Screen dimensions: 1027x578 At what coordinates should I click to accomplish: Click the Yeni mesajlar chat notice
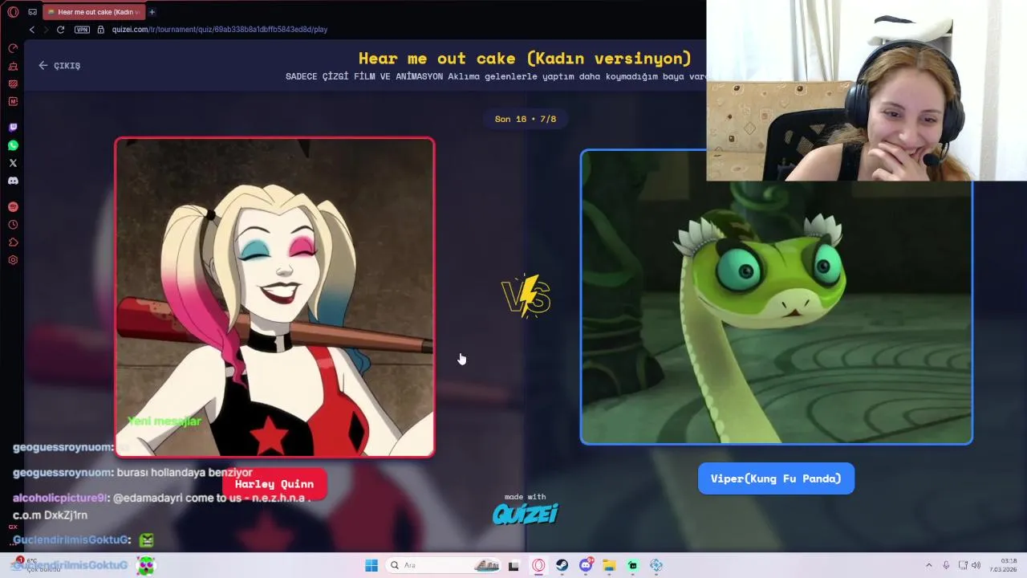pyautogui.click(x=164, y=421)
